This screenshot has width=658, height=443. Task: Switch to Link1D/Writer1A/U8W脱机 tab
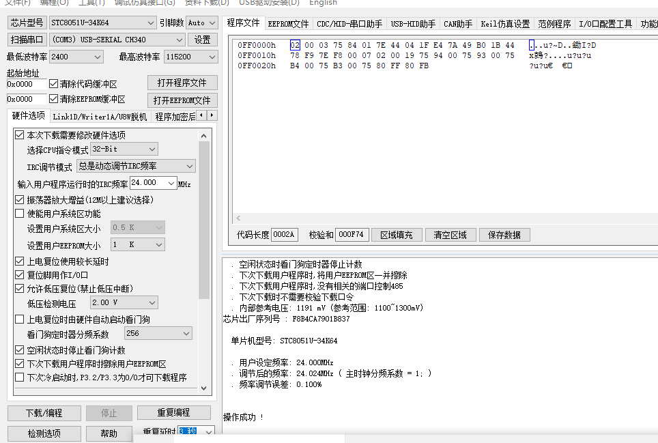point(100,117)
